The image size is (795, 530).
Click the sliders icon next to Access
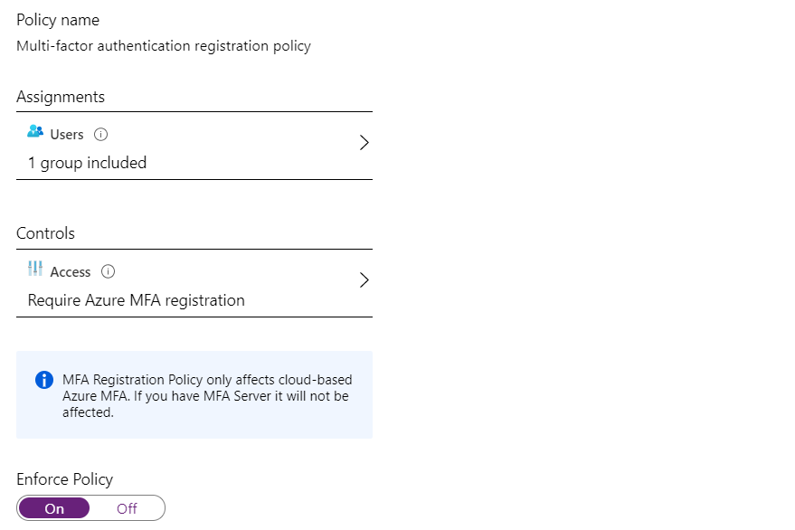(x=35, y=270)
